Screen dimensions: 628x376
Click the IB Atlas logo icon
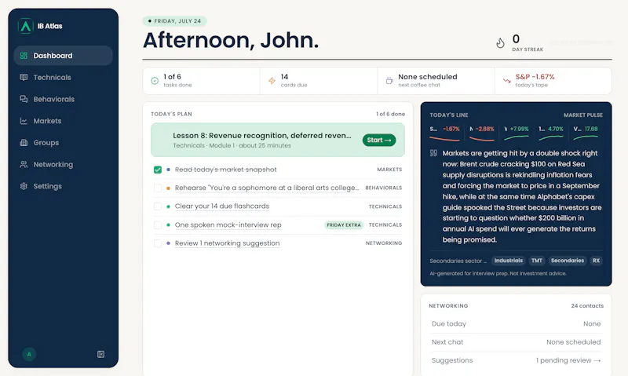click(26, 26)
